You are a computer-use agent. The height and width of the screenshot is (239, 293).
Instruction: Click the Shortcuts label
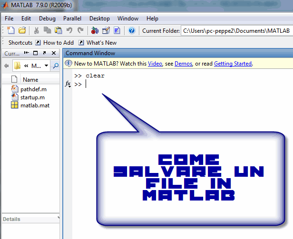click(20, 43)
